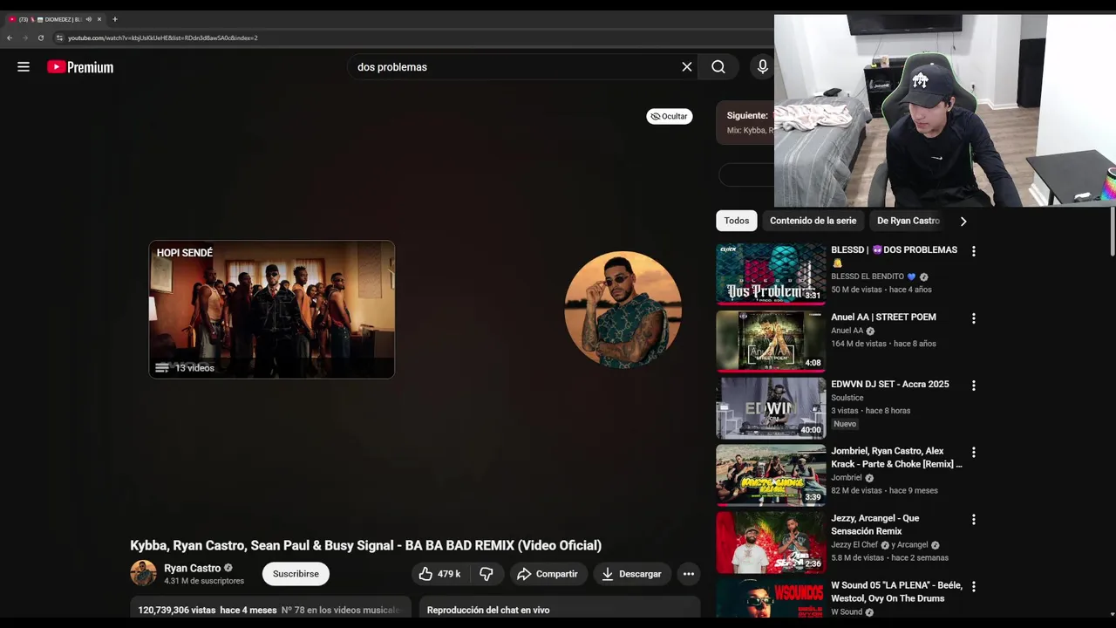
Task: Open the YouTube hamburger guide menu
Action: coord(24,67)
